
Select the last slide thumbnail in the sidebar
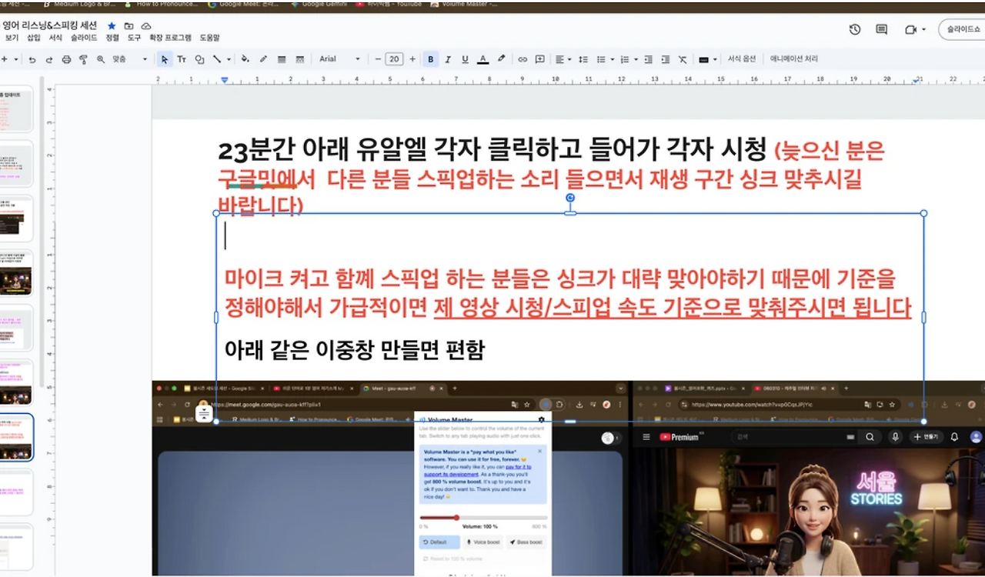[x=17, y=546]
